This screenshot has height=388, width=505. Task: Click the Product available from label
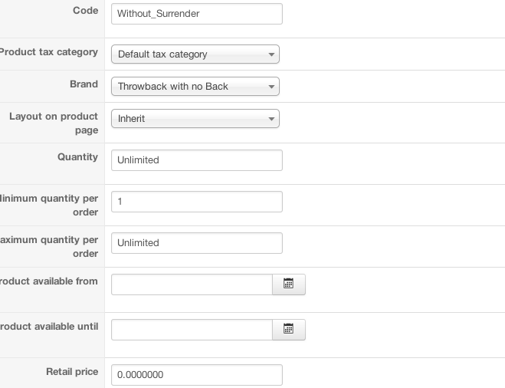click(x=49, y=281)
